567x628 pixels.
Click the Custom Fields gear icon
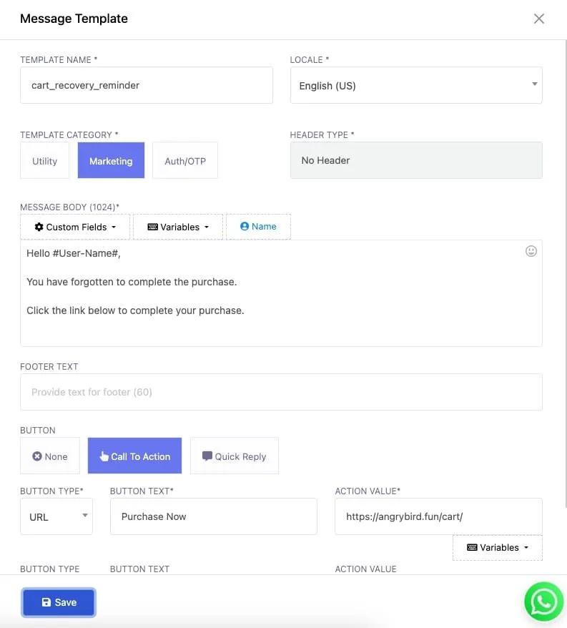[39, 227]
